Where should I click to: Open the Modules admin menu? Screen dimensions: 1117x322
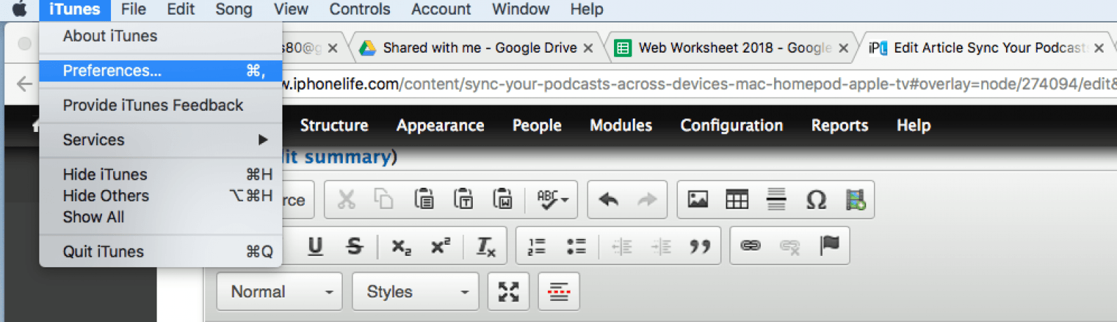coord(621,126)
